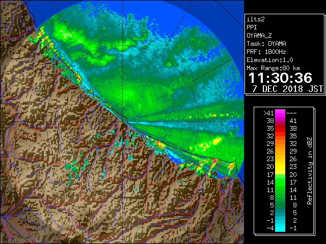The width and height of the screenshot is (326, 244).
Task: Pick the magenta >41 dBZ legend swatch
Action: click(x=280, y=113)
